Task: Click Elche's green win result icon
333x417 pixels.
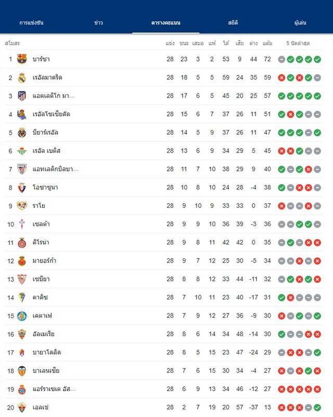Action: [317, 408]
